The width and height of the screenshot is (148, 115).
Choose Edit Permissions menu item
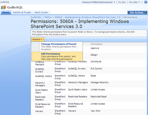pos(57,56)
